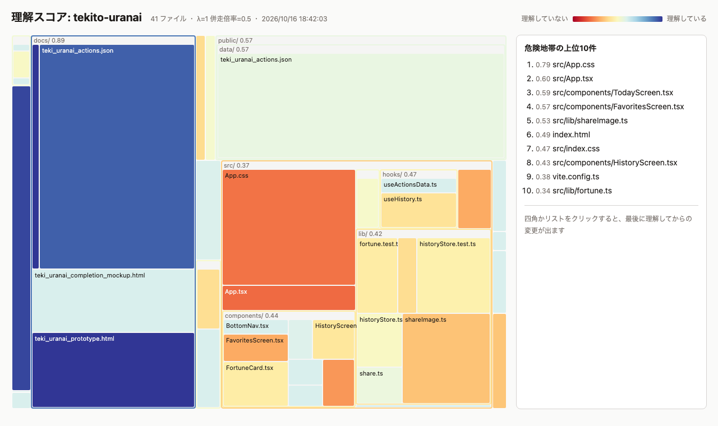Click the App.tsx treemap tile
718x426 pixels.
[289, 298]
